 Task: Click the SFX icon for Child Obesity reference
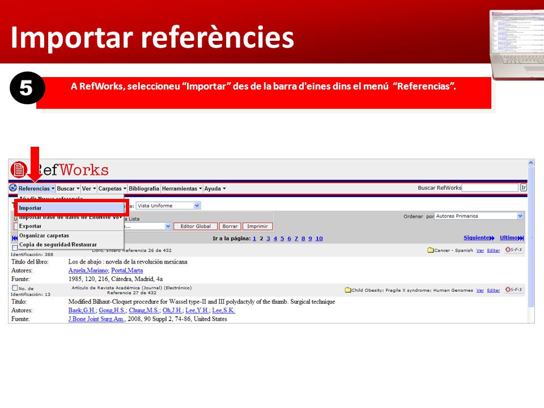[x=514, y=290]
